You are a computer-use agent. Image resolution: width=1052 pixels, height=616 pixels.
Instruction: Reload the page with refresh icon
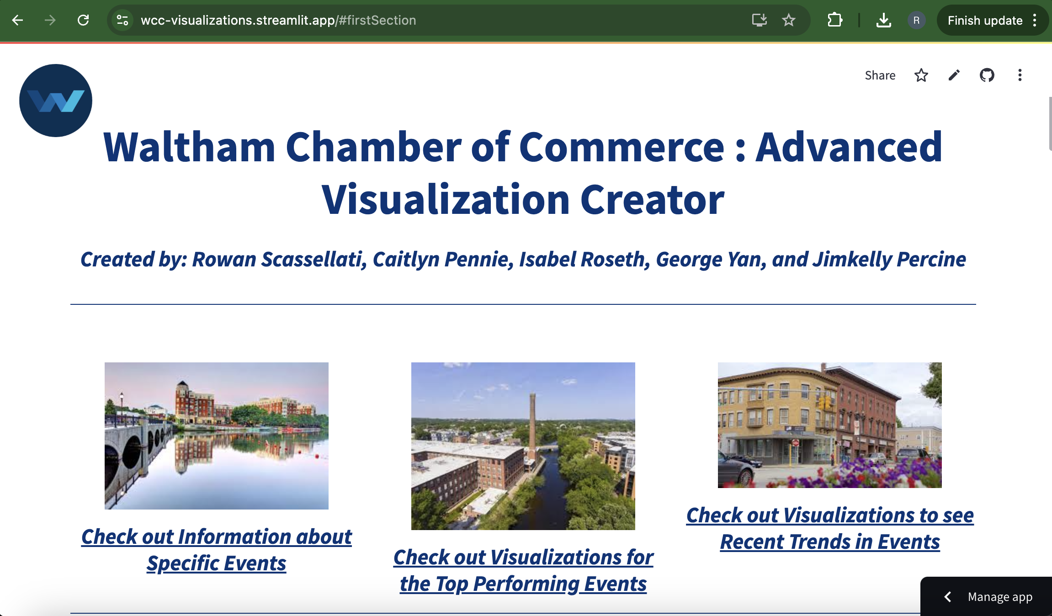tap(83, 20)
